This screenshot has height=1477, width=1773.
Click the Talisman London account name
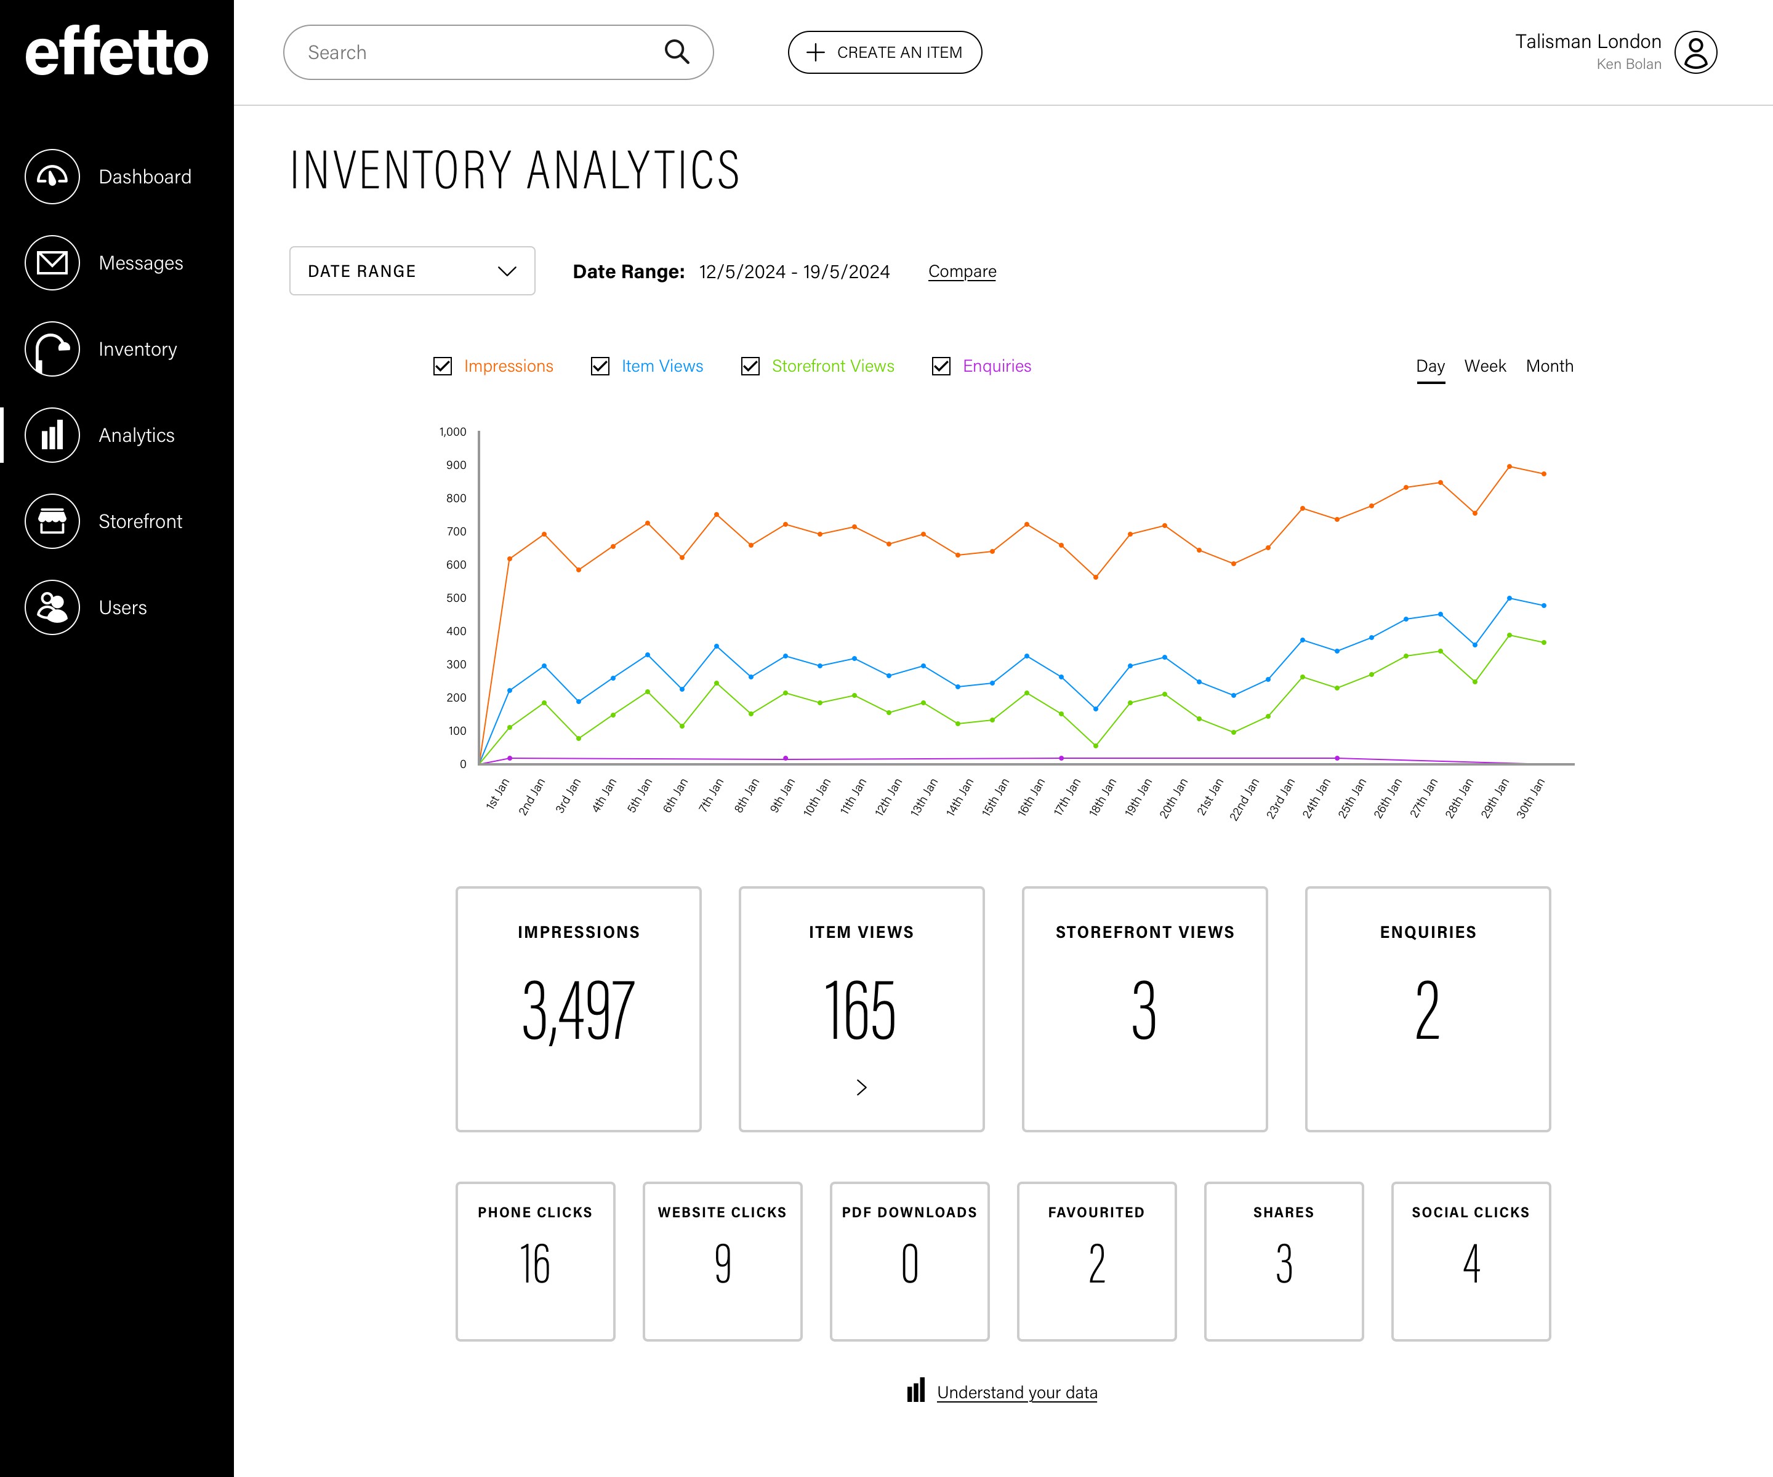[x=1588, y=41]
